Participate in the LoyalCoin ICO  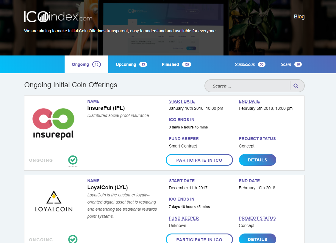coord(199,239)
